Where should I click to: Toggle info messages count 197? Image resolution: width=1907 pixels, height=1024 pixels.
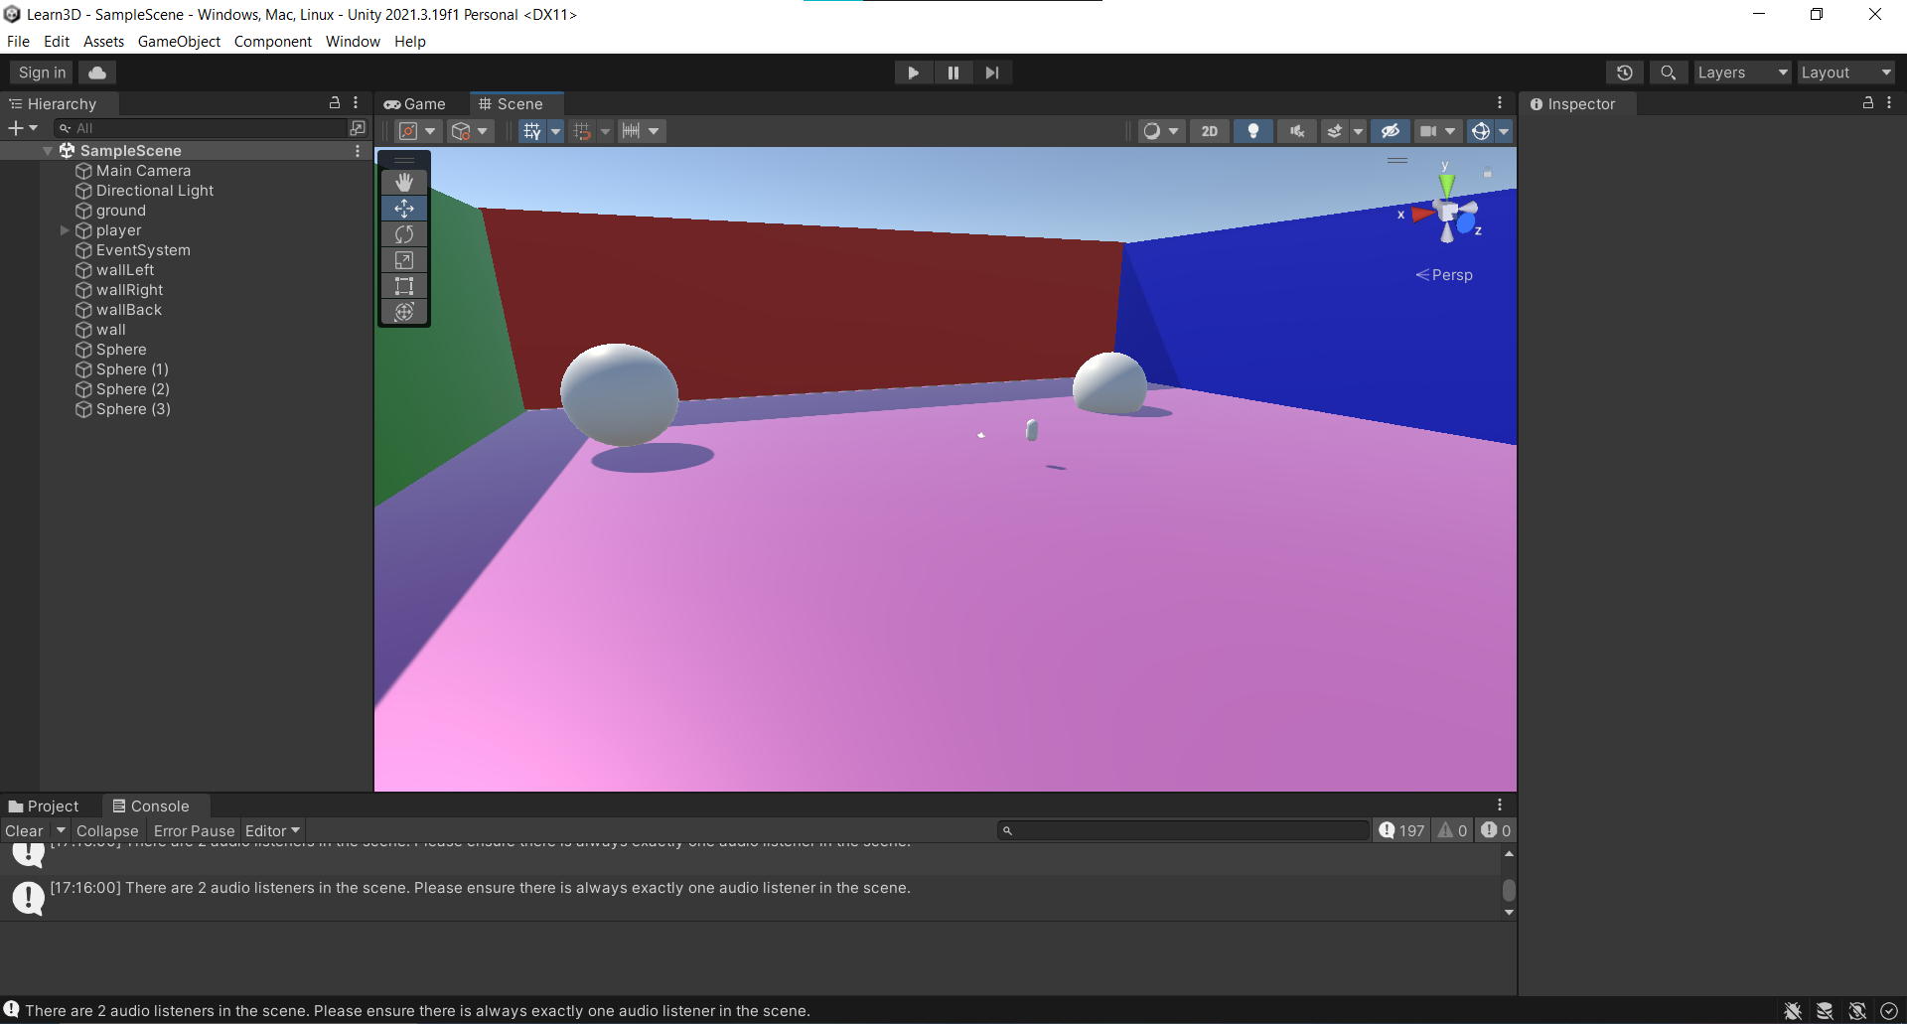(x=1402, y=831)
